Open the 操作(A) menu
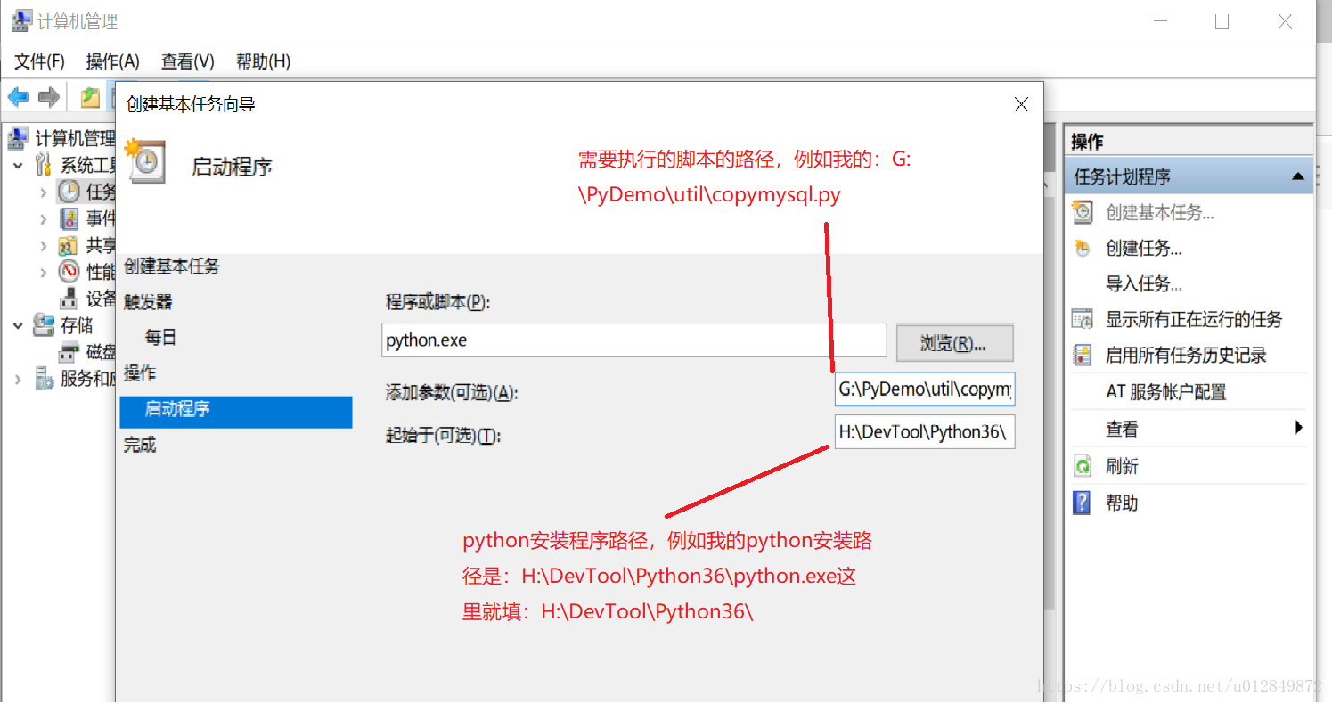This screenshot has height=704, width=1332. tap(112, 61)
